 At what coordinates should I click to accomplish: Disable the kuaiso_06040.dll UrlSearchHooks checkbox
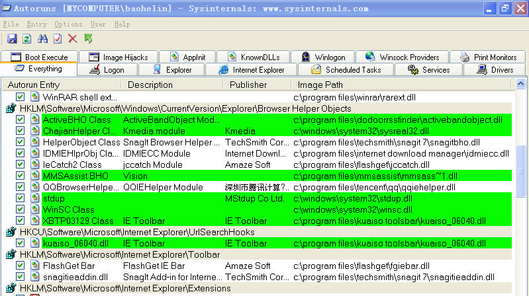tap(21, 243)
